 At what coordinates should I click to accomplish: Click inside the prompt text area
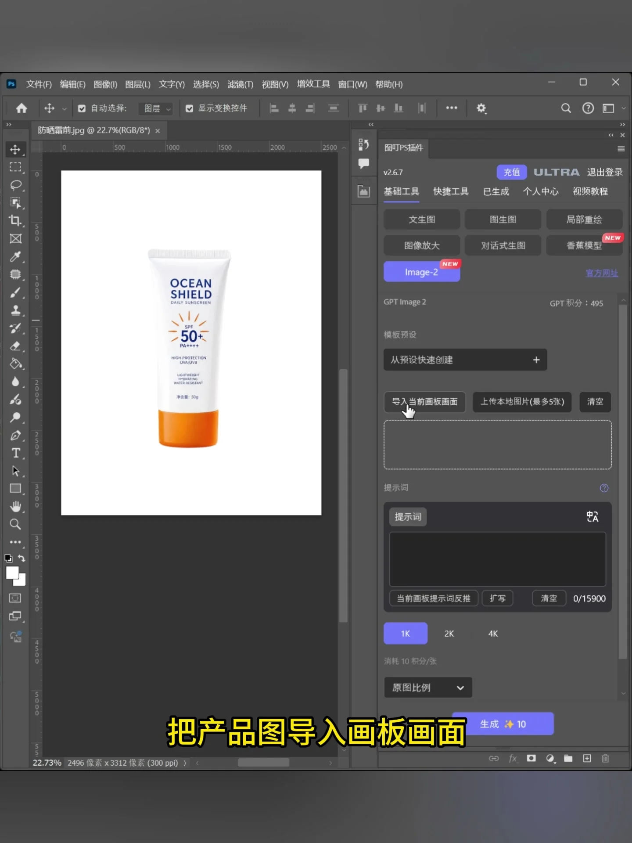(498, 559)
